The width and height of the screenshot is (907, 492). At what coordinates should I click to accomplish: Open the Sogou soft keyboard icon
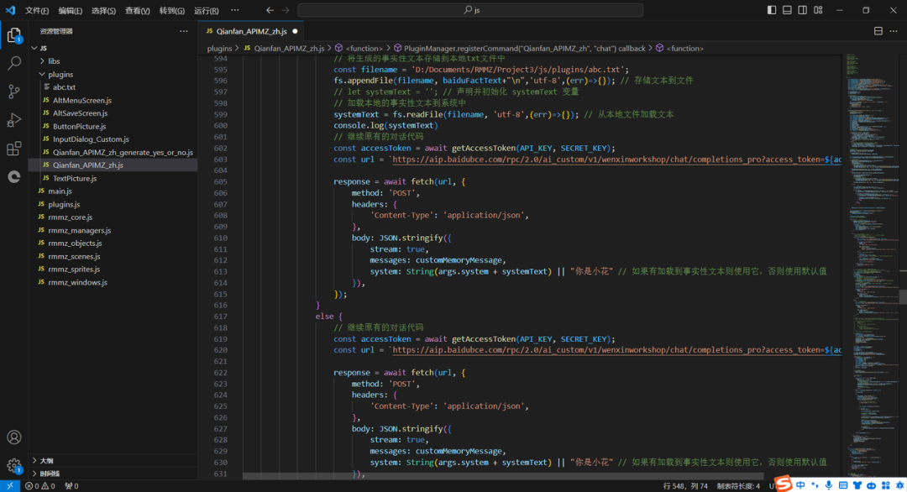[843, 485]
